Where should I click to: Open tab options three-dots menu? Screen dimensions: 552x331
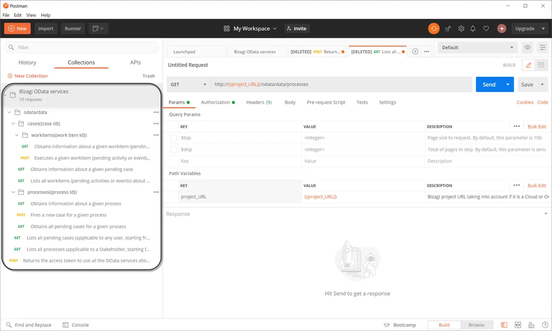426,52
